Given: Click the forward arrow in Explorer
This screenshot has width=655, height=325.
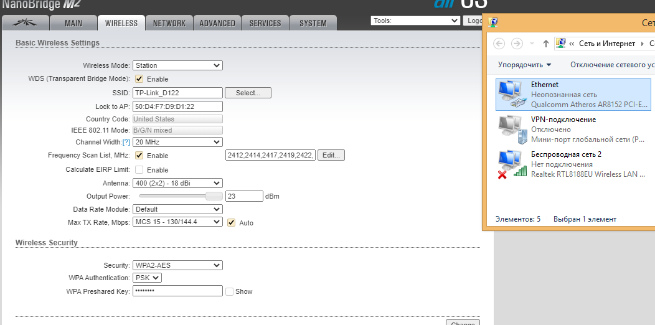Looking at the screenshot, I should coord(517,44).
